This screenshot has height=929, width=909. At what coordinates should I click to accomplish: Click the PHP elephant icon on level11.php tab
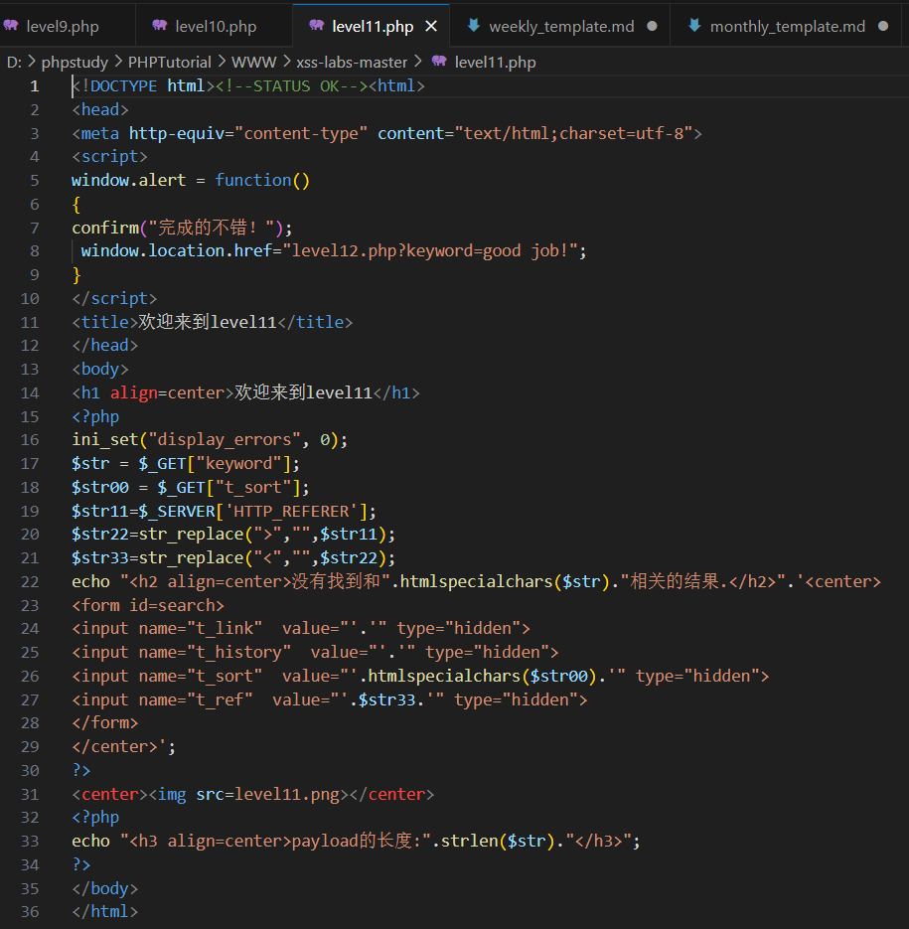[317, 25]
